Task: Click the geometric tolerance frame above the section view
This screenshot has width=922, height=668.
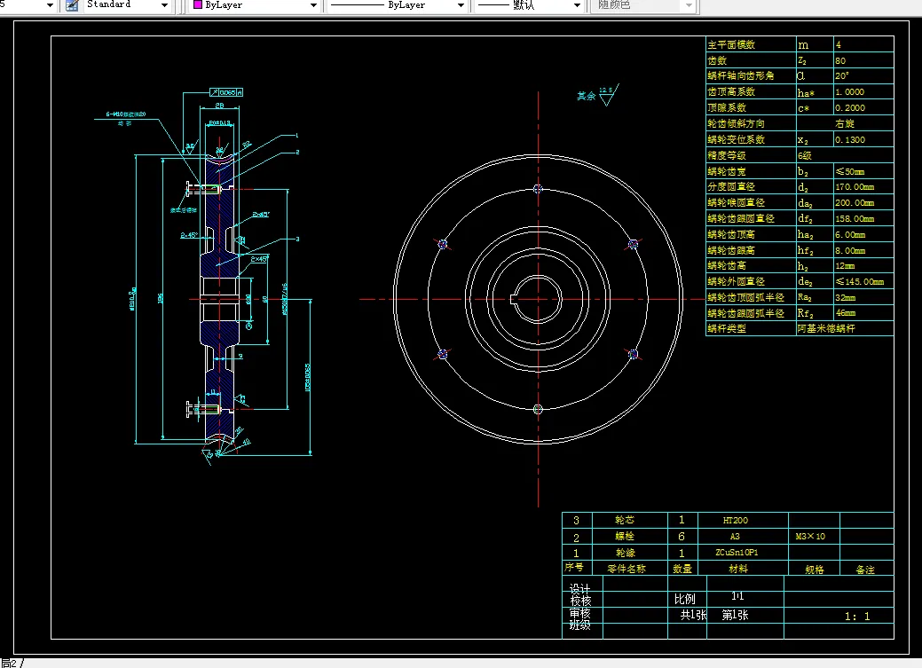Action: 225,91
